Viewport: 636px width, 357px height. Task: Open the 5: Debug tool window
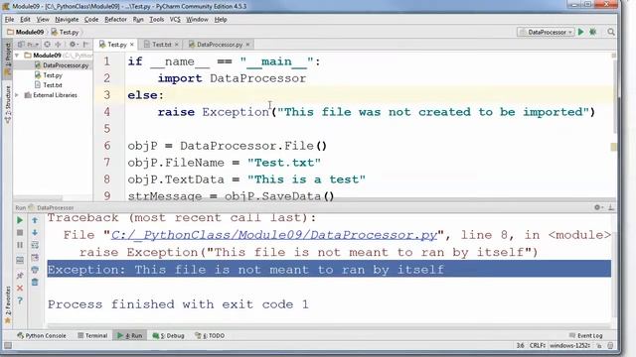click(168, 335)
